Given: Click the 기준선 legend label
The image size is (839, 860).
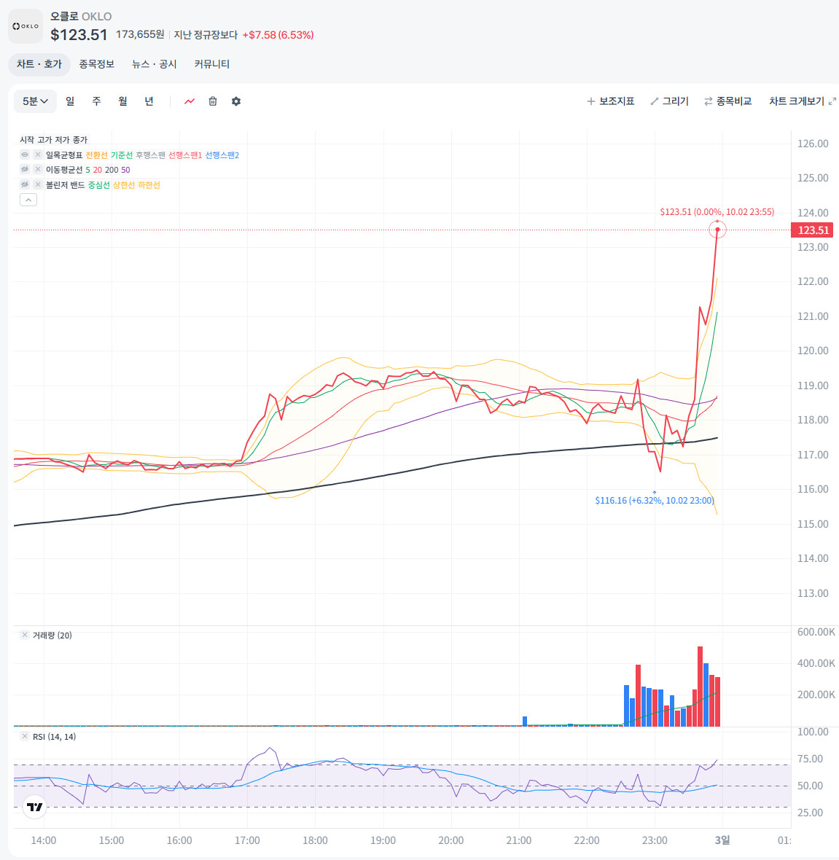Looking at the screenshot, I should click(122, 155).
